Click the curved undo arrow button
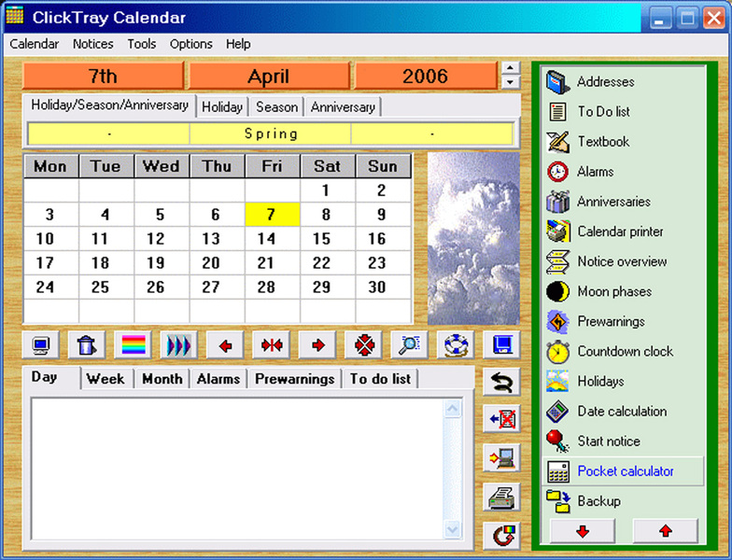 [502, 382]
